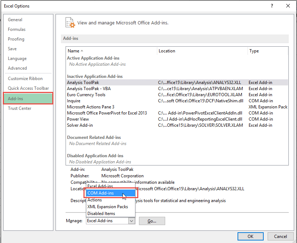Click the Go... button
The width and height of the screenshot is (297, 243).
coord(152,221)
